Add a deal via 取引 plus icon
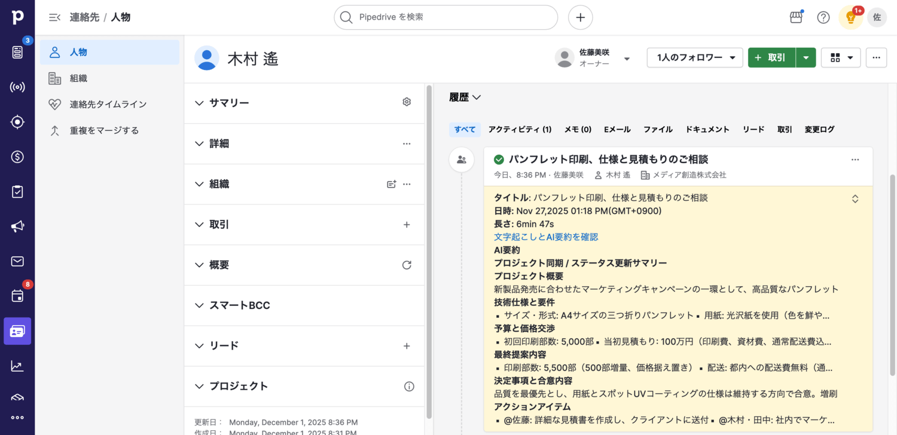The image size is (897, 435). point(407,225)
